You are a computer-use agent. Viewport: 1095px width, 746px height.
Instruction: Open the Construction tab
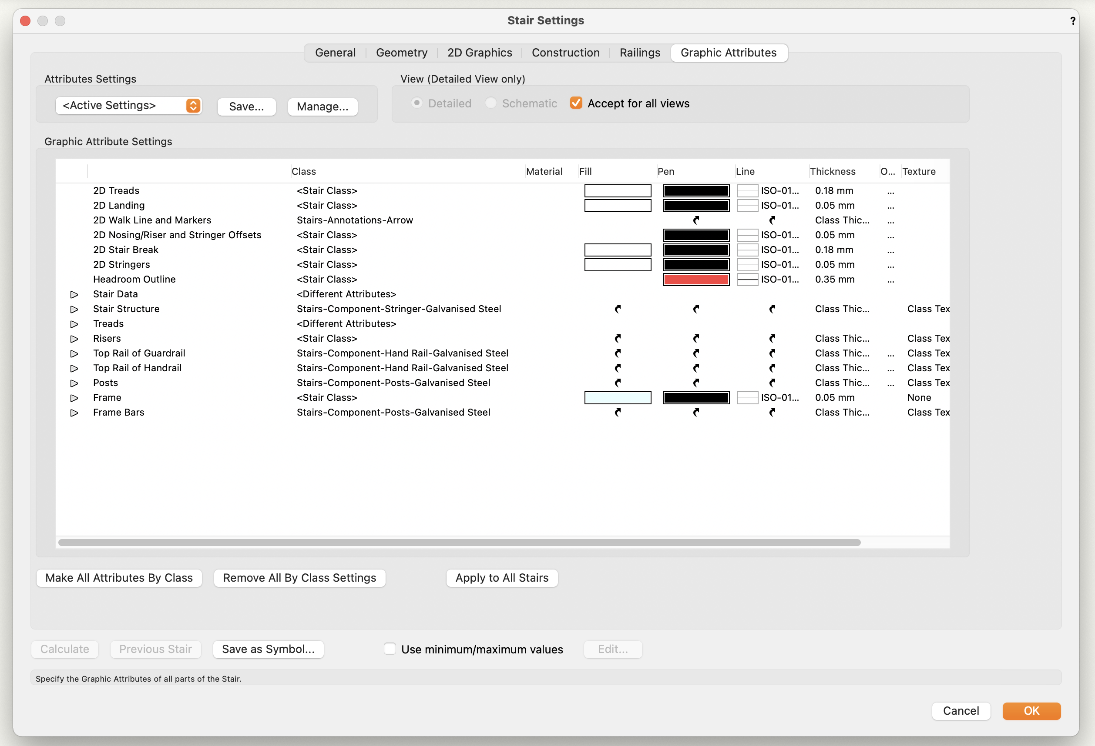tap(566, 53)
